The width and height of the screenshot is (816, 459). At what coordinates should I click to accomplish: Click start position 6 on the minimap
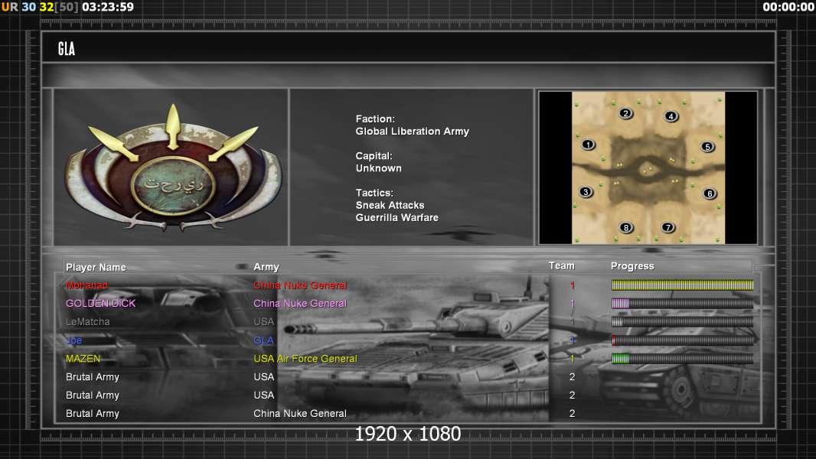tap(710, 194)
